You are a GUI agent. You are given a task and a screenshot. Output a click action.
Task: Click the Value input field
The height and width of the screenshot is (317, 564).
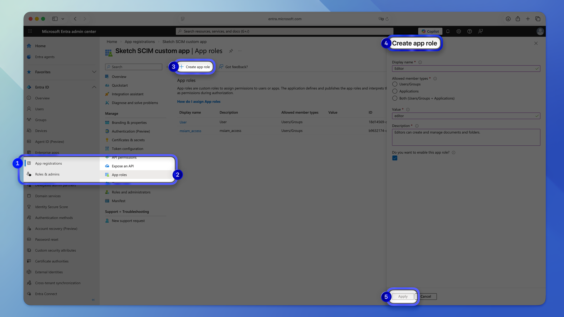pos(466,116)
